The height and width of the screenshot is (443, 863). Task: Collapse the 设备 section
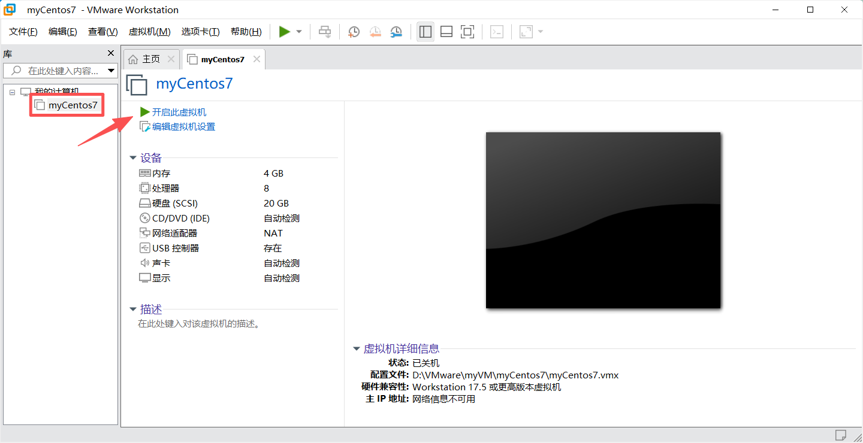point(133,158)
